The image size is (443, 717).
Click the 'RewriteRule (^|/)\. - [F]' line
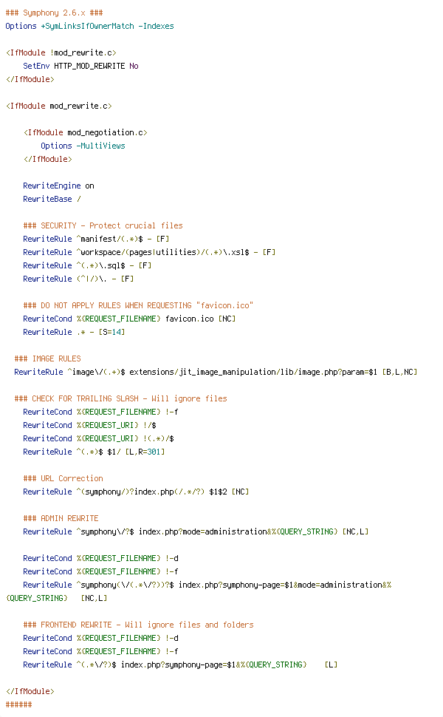pos(78,279)
